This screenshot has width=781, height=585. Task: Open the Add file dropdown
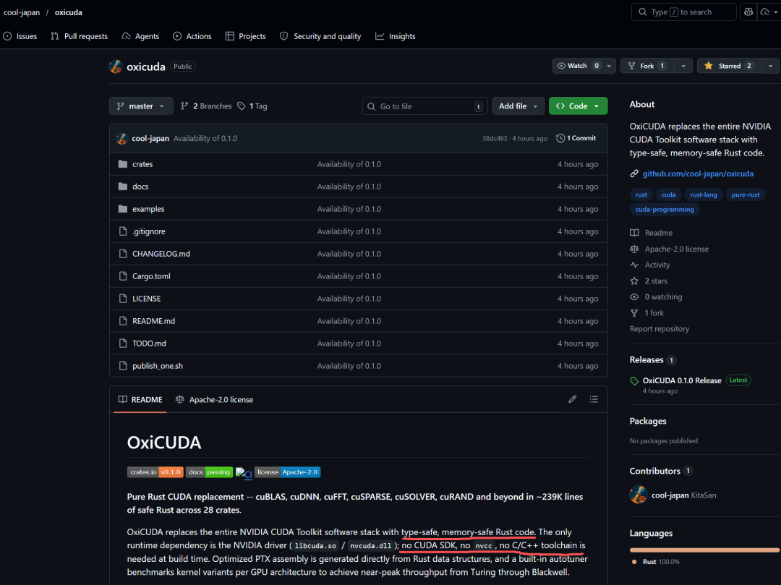pyautogui.click(x=518, y=106)
